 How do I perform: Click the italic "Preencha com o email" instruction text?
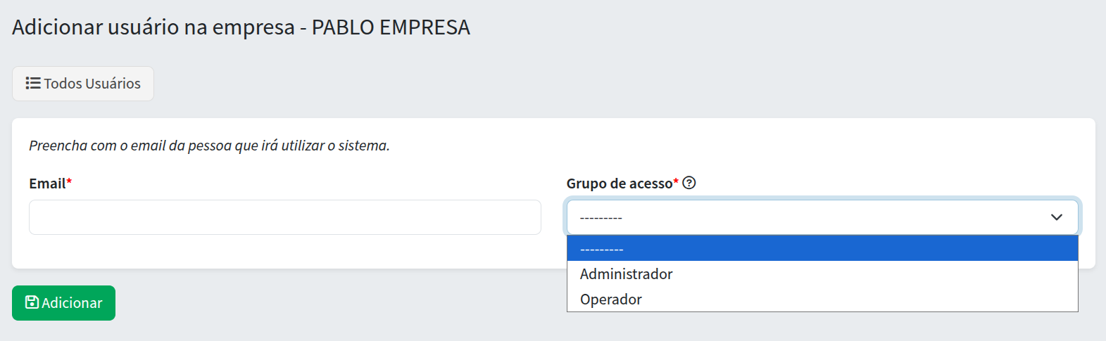coord(209,146)
